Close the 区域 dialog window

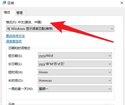coord(122,3)
